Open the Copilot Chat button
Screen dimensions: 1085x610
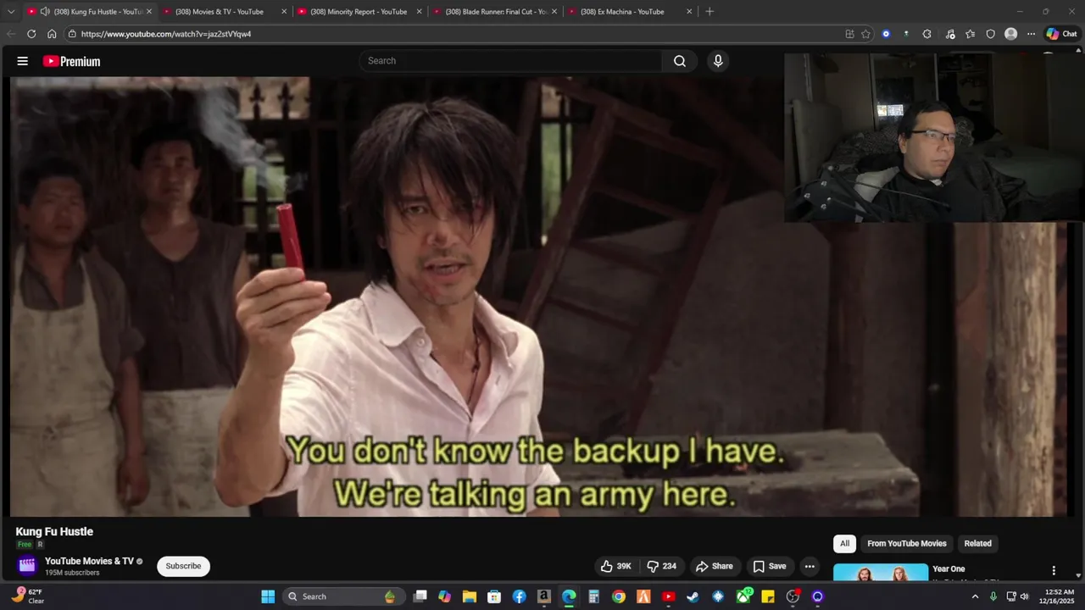pos(1061,34)
